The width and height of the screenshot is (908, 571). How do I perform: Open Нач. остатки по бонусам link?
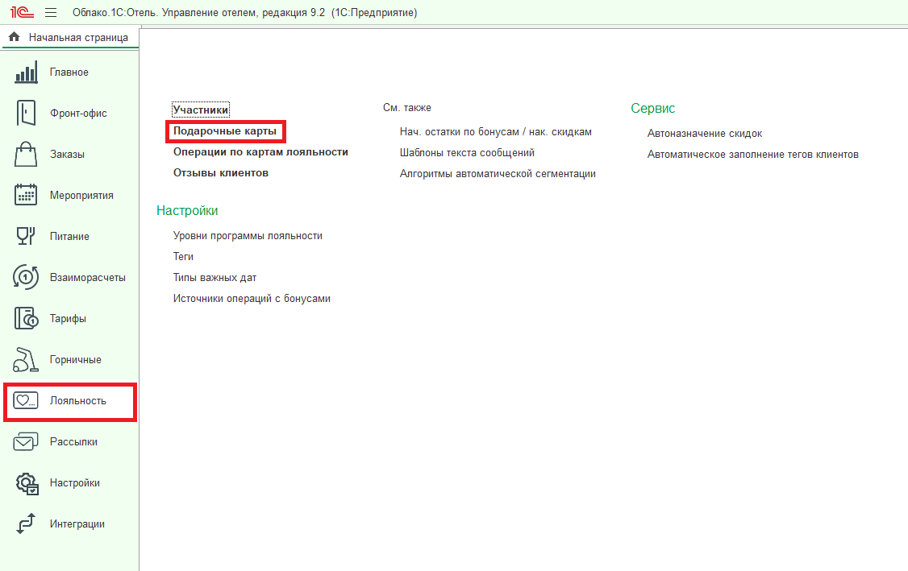[496, 132]
